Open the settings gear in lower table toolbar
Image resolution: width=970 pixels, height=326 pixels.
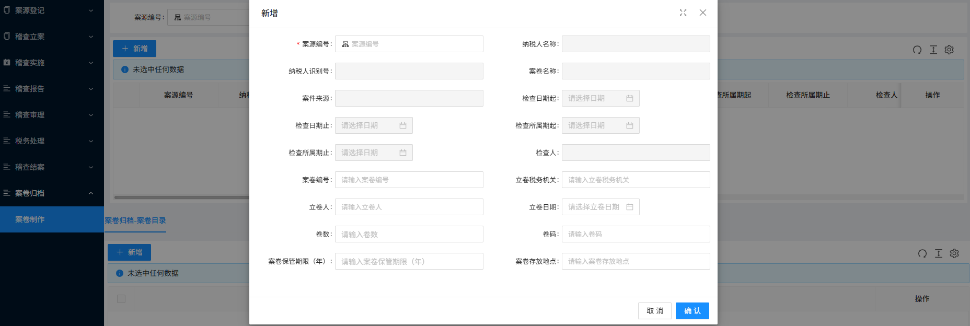pos(954,253)
